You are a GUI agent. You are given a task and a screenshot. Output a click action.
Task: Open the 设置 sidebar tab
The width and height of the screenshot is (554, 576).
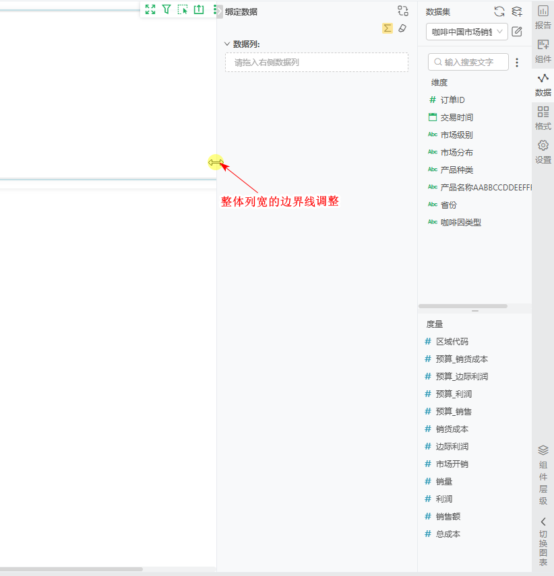point(543,151)
